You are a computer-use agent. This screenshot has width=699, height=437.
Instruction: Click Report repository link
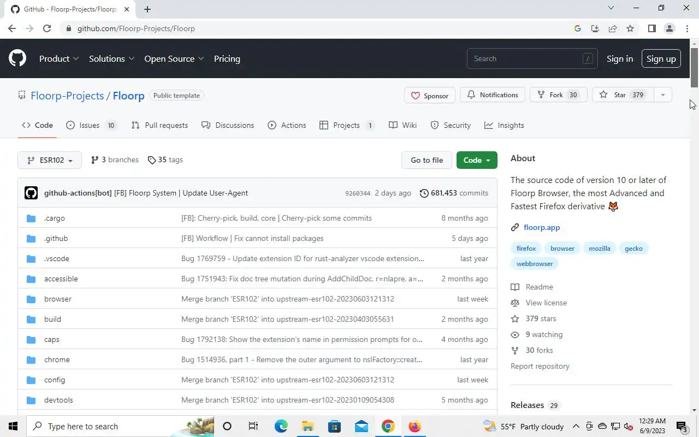click(540, 366)
